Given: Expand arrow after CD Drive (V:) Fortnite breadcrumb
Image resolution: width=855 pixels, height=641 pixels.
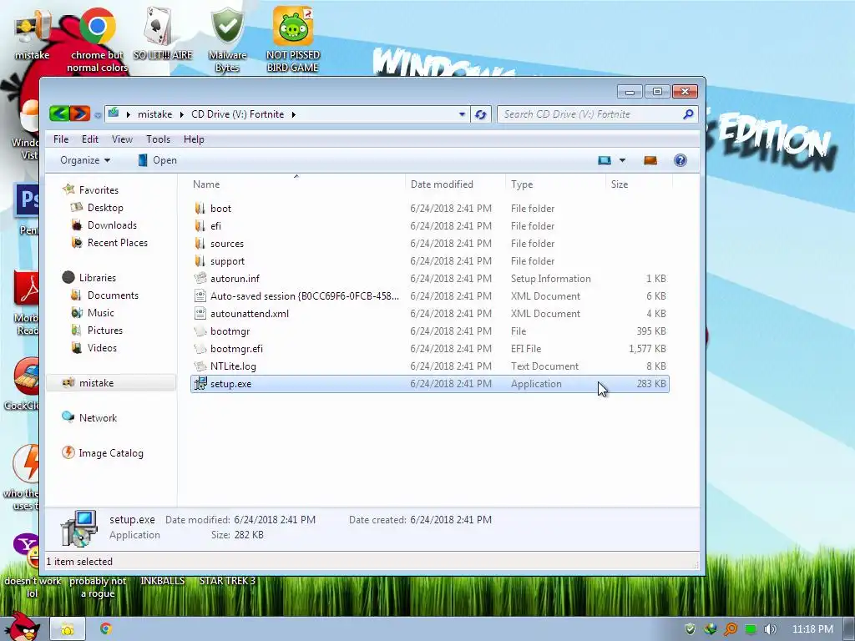Looking at the screenshot, I should point(293,114).
